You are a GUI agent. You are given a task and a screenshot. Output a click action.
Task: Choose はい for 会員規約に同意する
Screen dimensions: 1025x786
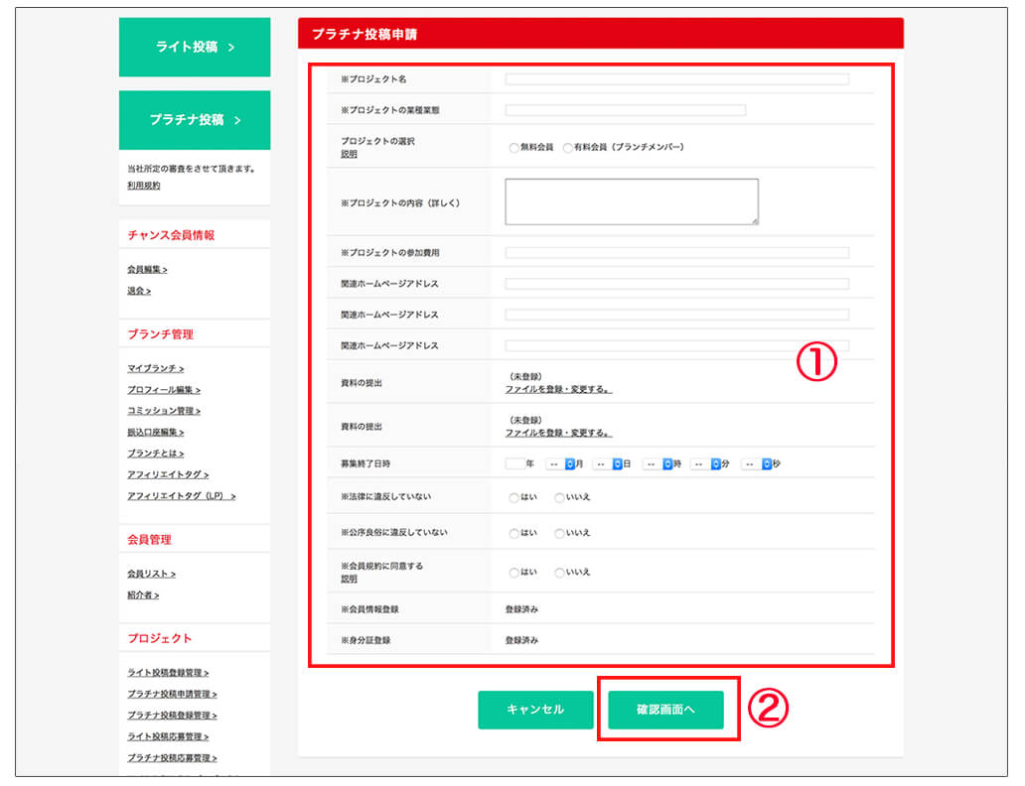pyautogui.click(x=513, y=573)
